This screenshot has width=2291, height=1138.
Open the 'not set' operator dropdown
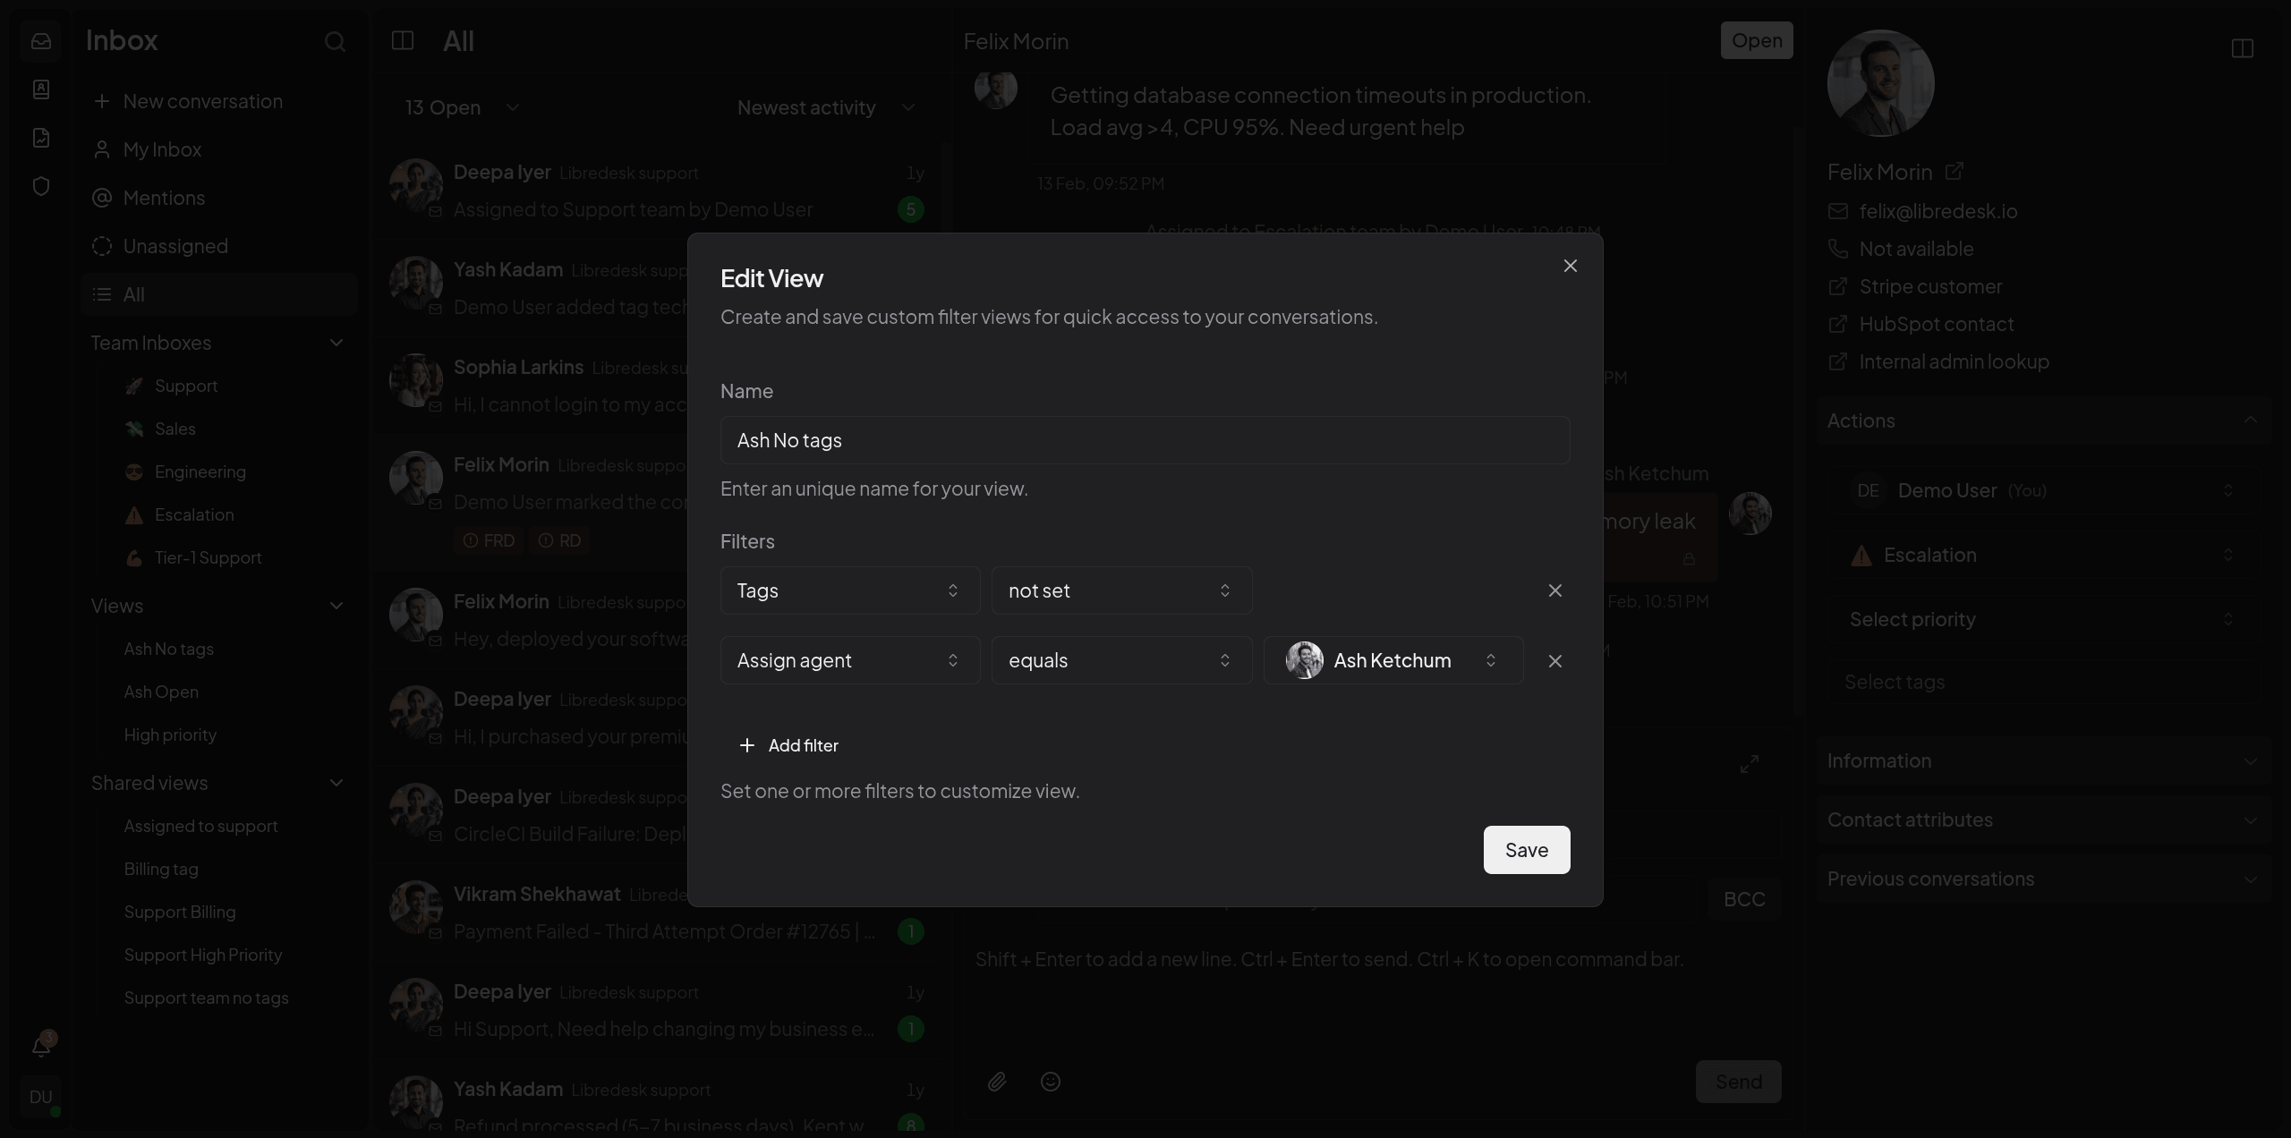1120,590
